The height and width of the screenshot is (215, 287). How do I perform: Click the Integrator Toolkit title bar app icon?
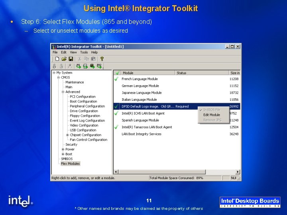(54, 47)
